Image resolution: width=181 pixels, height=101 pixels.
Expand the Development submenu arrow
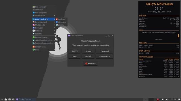[55, 22]
